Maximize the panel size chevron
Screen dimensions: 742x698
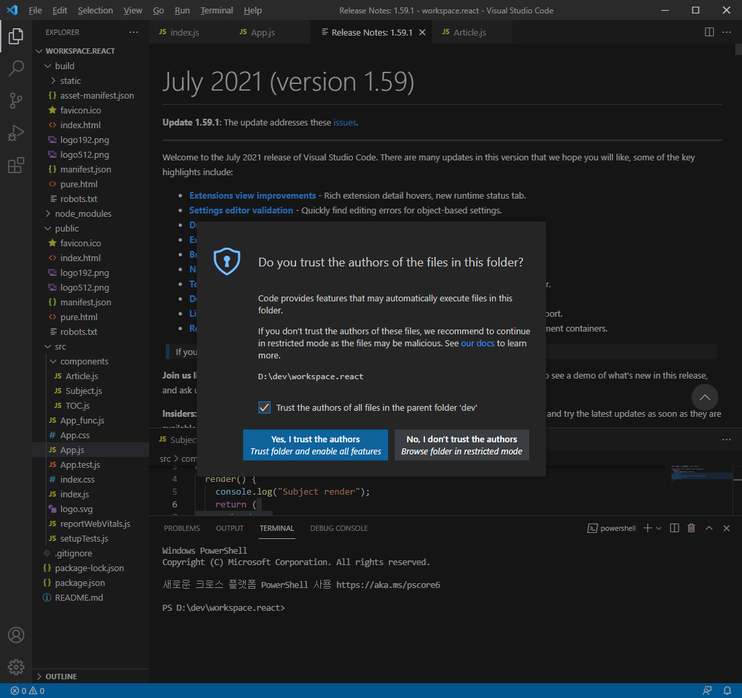click(x=709, y=528)
